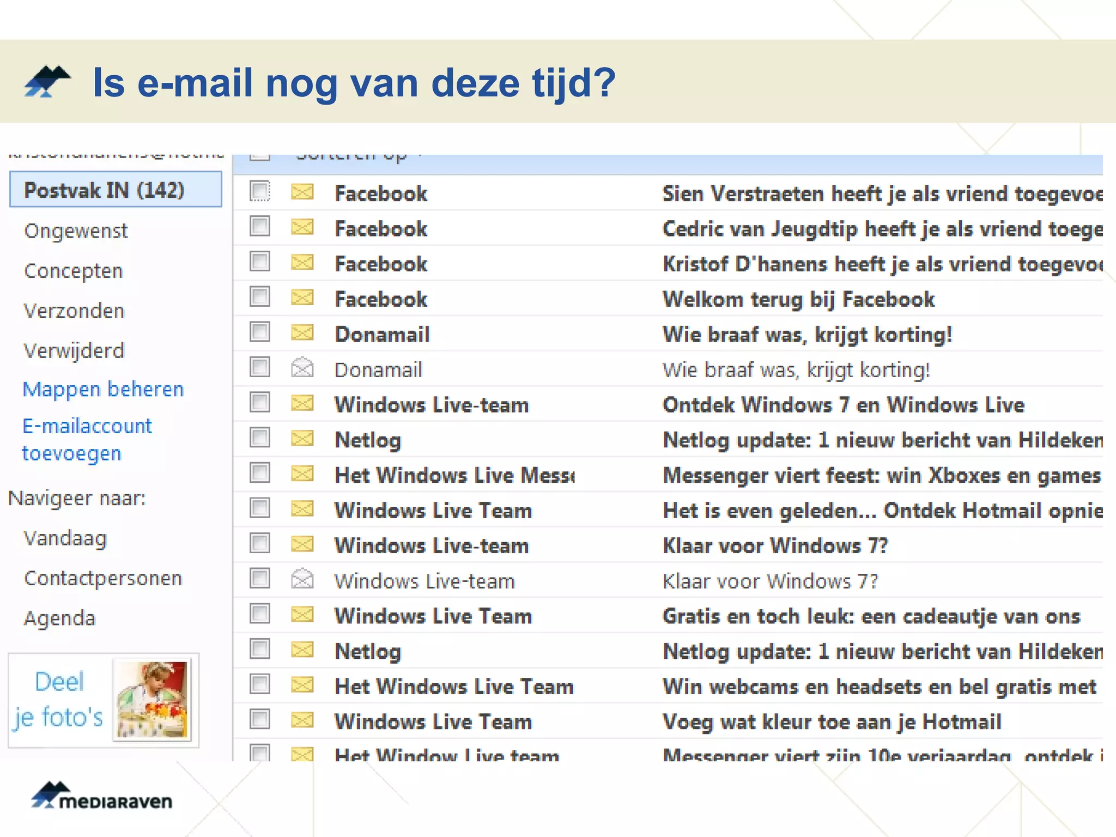
Task: Open the Postvak IN (142) folder
Action: click(116, 190)
